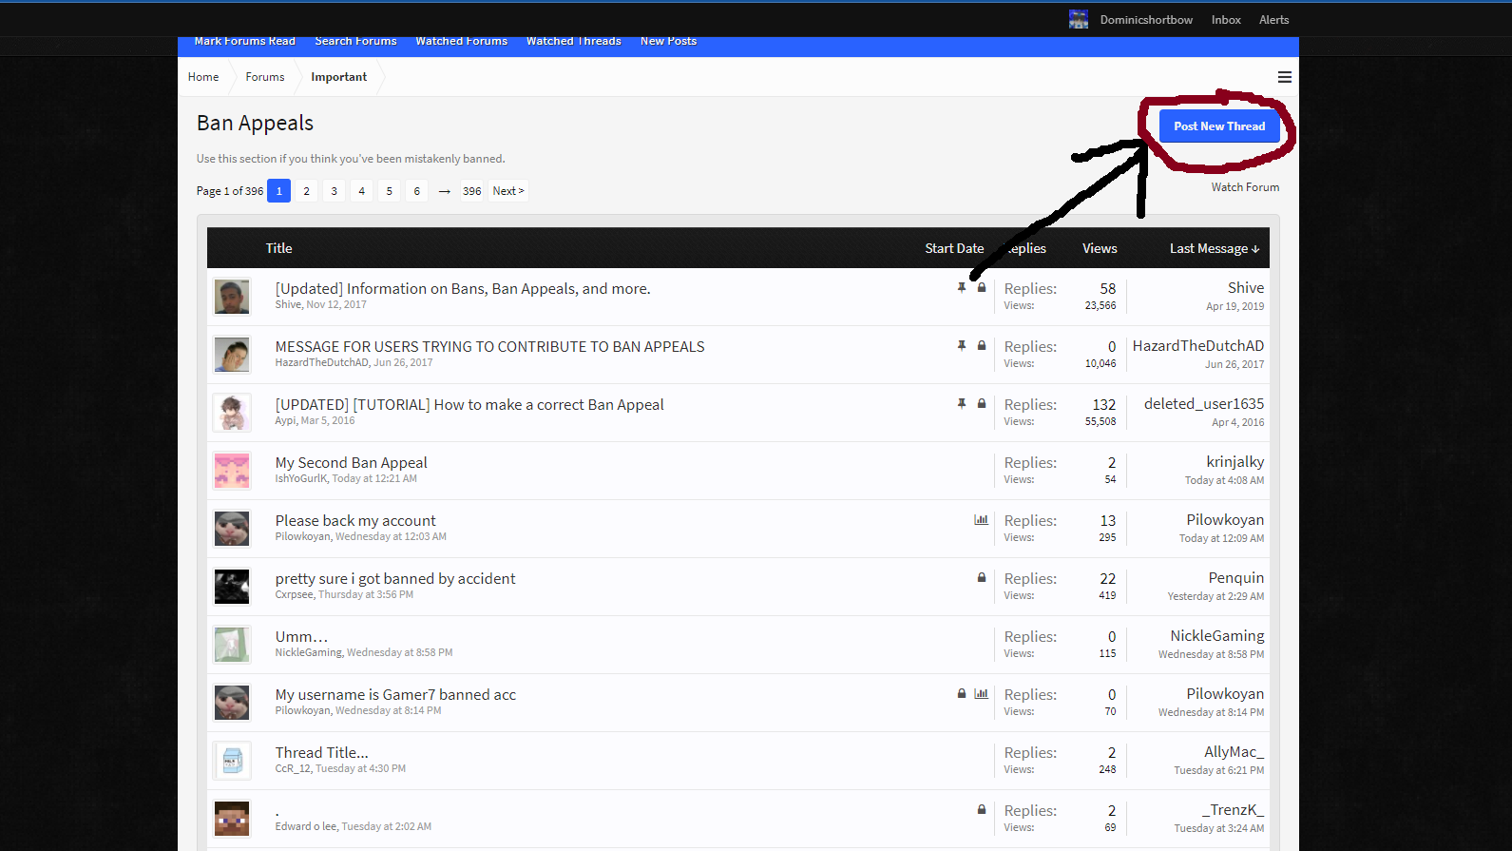Click the poll icon on the Gamer7 banned acc thread
The height and width of the screenshot is (851, 1512).
pos(981,694)
